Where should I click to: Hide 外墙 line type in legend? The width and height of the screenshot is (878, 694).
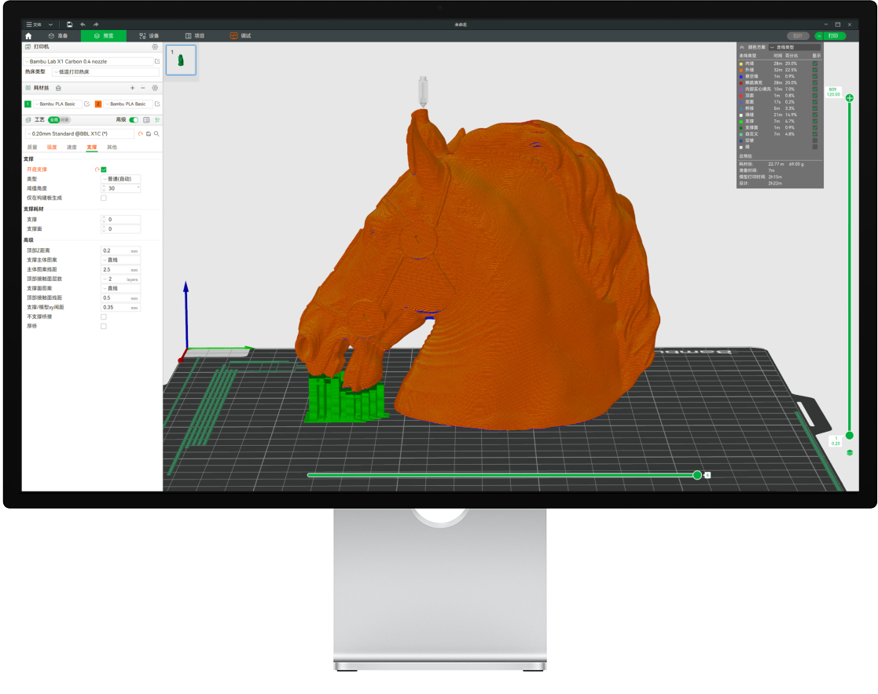click(814, 70)
